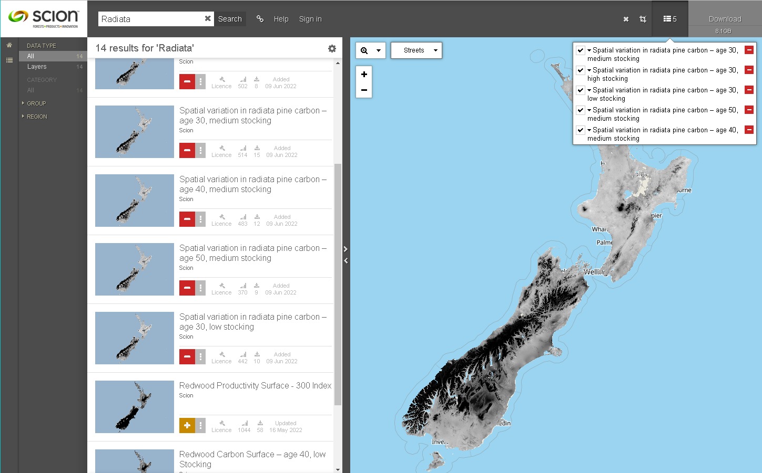Click the Scion logo
Image resolution: width=762 pixels, height=473 pixels.
coord(44,18)
